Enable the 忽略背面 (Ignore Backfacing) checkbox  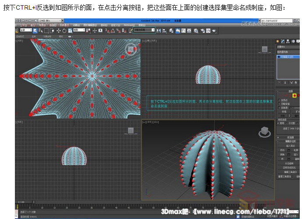coord(280,104)
